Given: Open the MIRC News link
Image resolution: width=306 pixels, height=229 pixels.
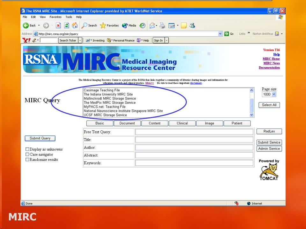Looking at the screenshot, I should pos(272,63).
